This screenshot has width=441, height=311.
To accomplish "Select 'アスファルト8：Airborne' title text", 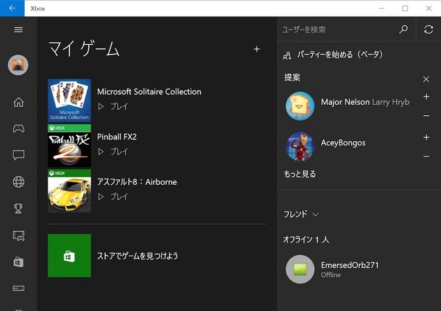I will pos(137,182).
